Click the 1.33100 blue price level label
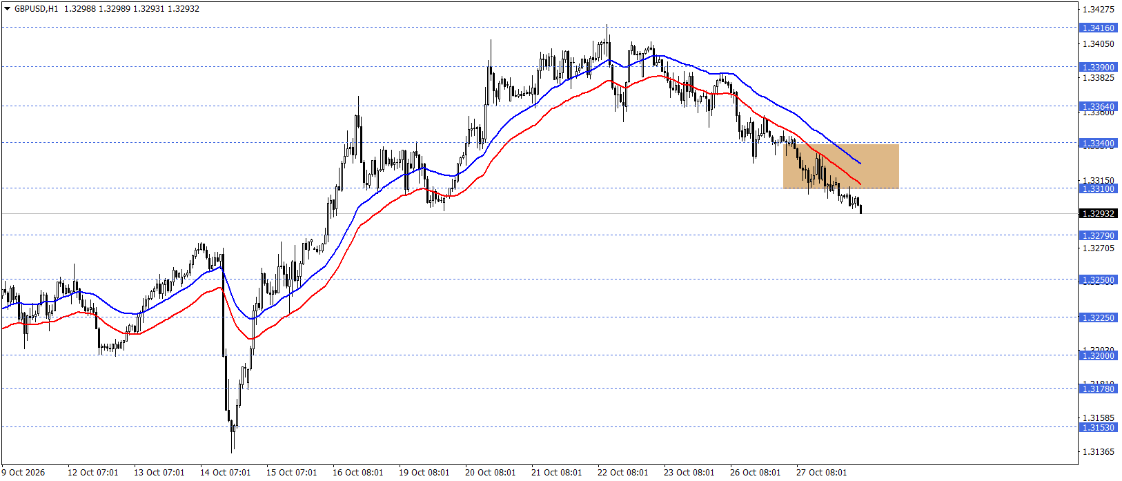The height and width of the screenshot is (481, 1122). 1097,189
